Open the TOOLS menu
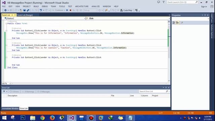The image size is (215, 121). pyautogui.click(x=62, y=6)
